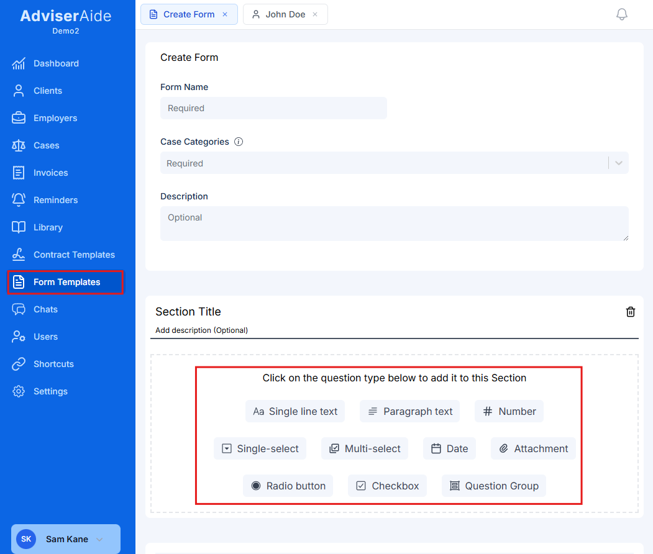Delete the section using the trash icon
The image size is (653, 554).
[x=631, y=312]
